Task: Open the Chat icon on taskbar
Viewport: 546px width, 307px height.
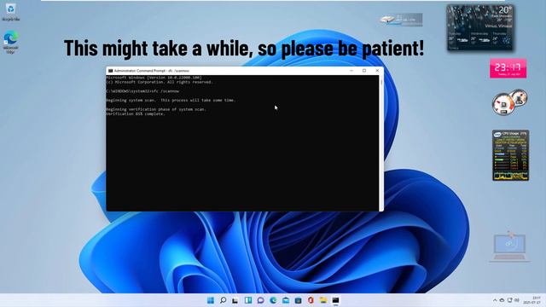Action: pos(260,300)
